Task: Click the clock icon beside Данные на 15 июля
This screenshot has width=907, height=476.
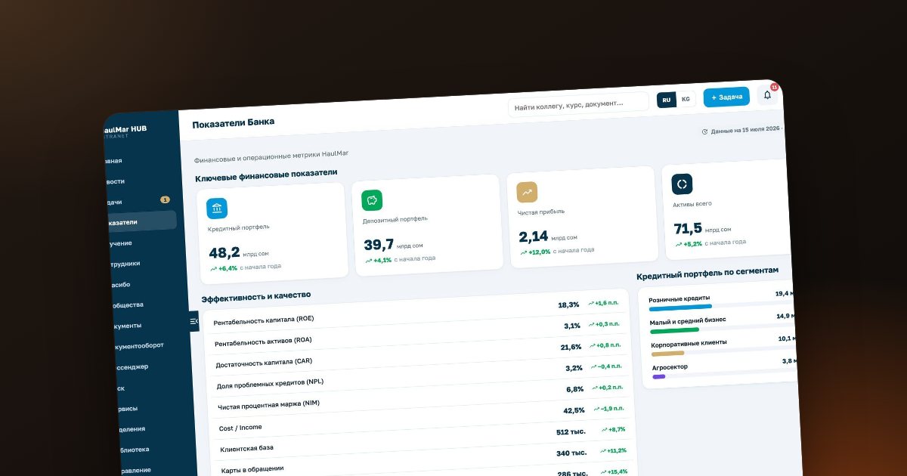Action: (704, 131)
